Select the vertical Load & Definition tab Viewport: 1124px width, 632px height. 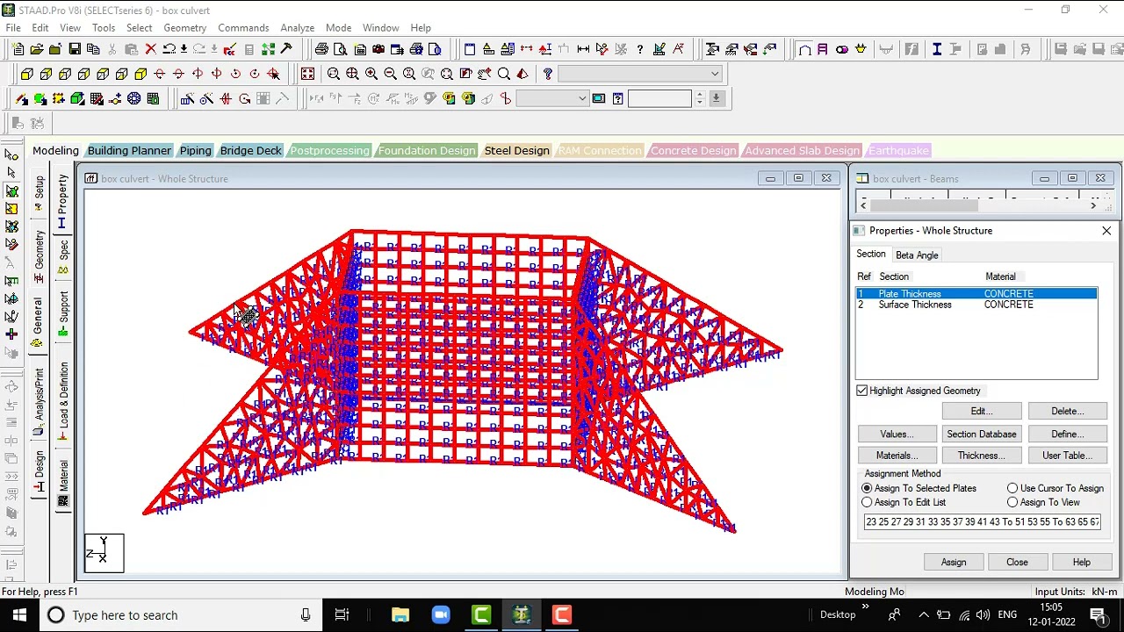click(x=63, y=402)
